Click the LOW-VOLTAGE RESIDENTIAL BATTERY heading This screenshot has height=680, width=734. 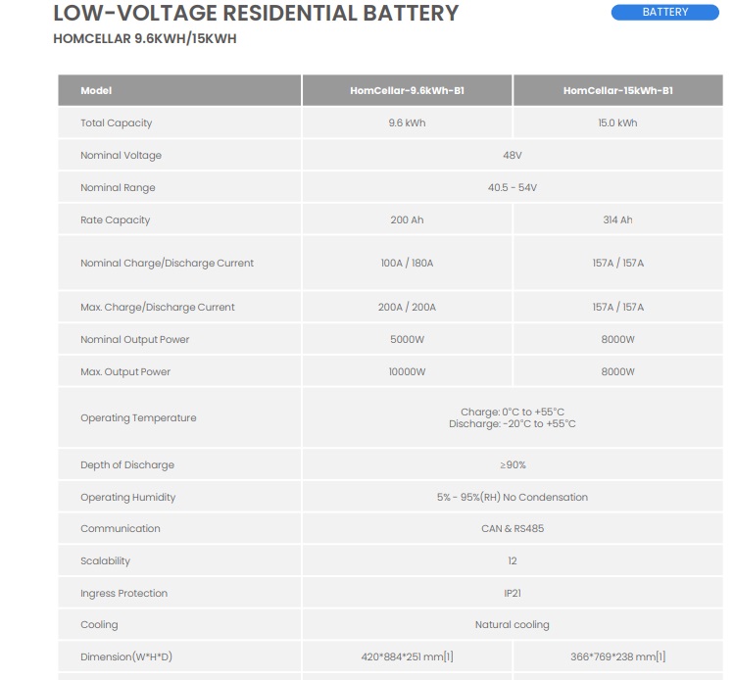[256, 13]
